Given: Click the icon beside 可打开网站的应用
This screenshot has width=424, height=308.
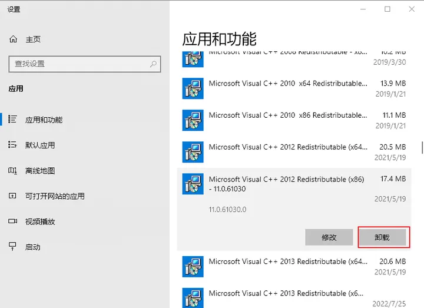Looking at the screenshot, I should tap(12, 196).
